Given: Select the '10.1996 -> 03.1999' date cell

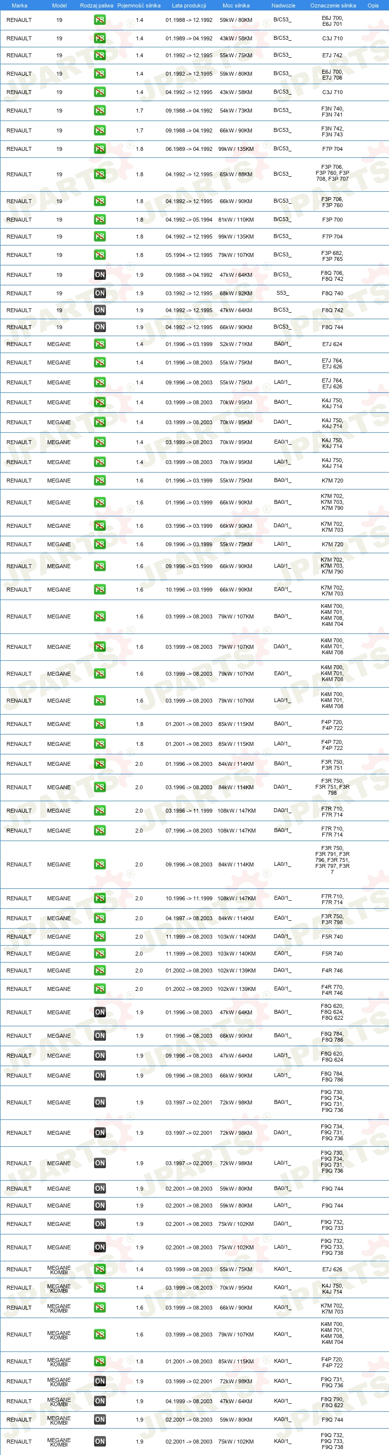Looking at the screenshot, I should (x=189, y=590).
